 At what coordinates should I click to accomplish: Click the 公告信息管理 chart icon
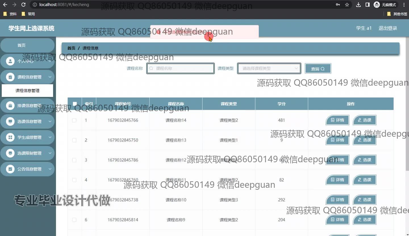click(10, 169)
